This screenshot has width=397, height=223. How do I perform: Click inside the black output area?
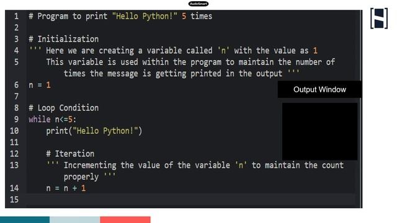coord(319,131)
